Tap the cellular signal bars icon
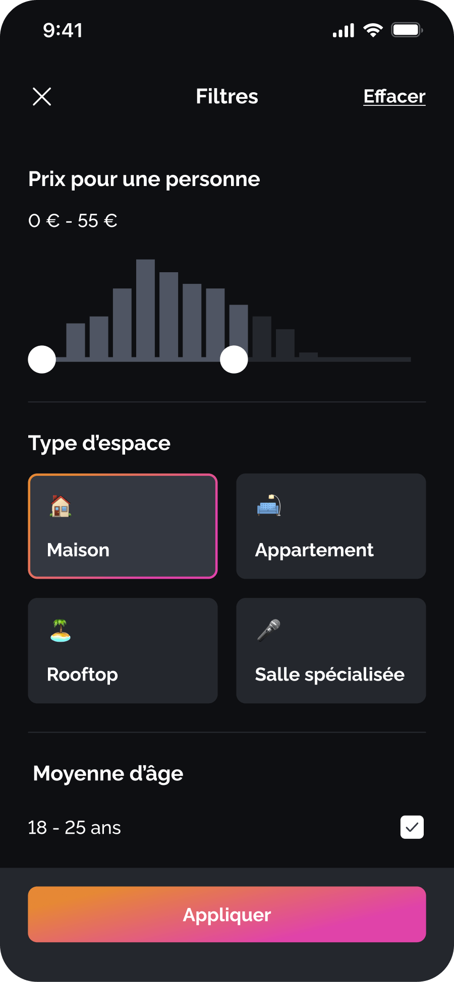454x982 pixels. (x=344, y=31)
